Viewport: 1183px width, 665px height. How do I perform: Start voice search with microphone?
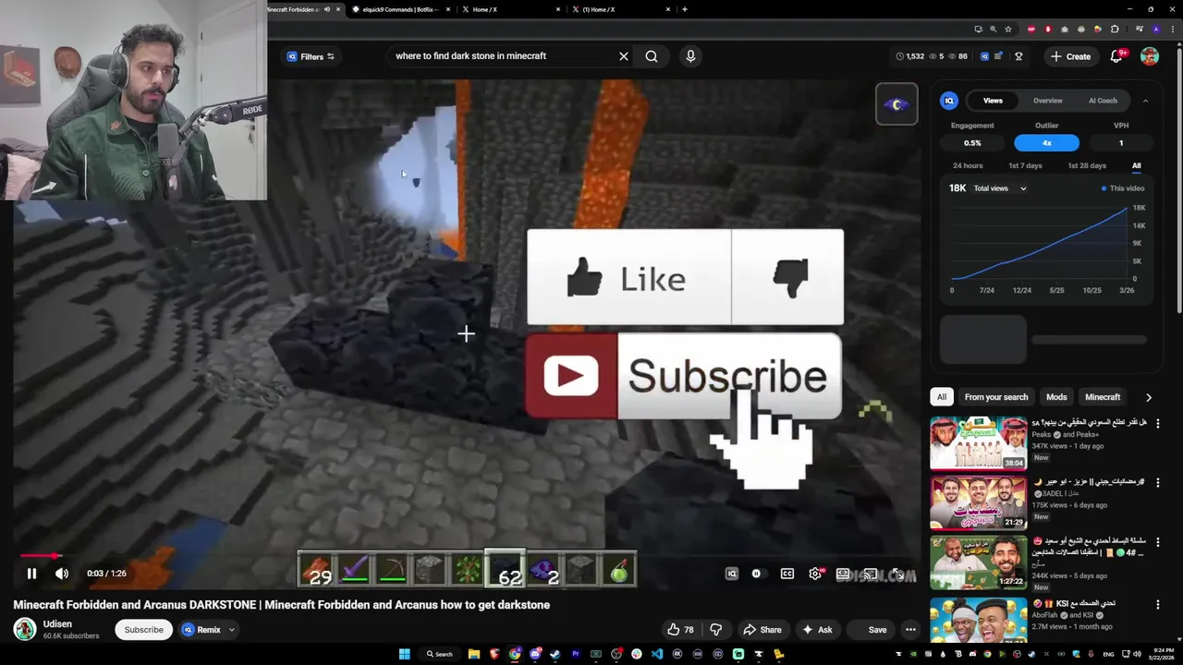click(690, 56)
